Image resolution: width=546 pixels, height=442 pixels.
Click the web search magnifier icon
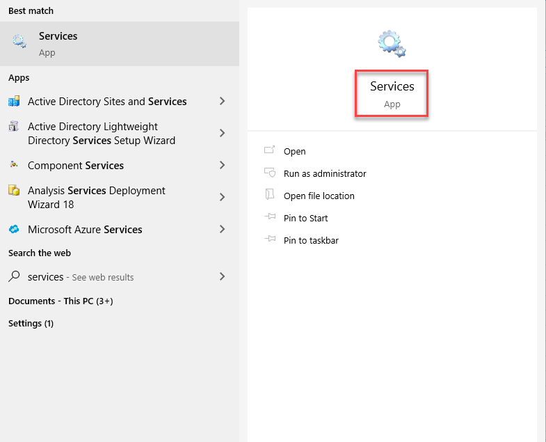tap(15, 276)
